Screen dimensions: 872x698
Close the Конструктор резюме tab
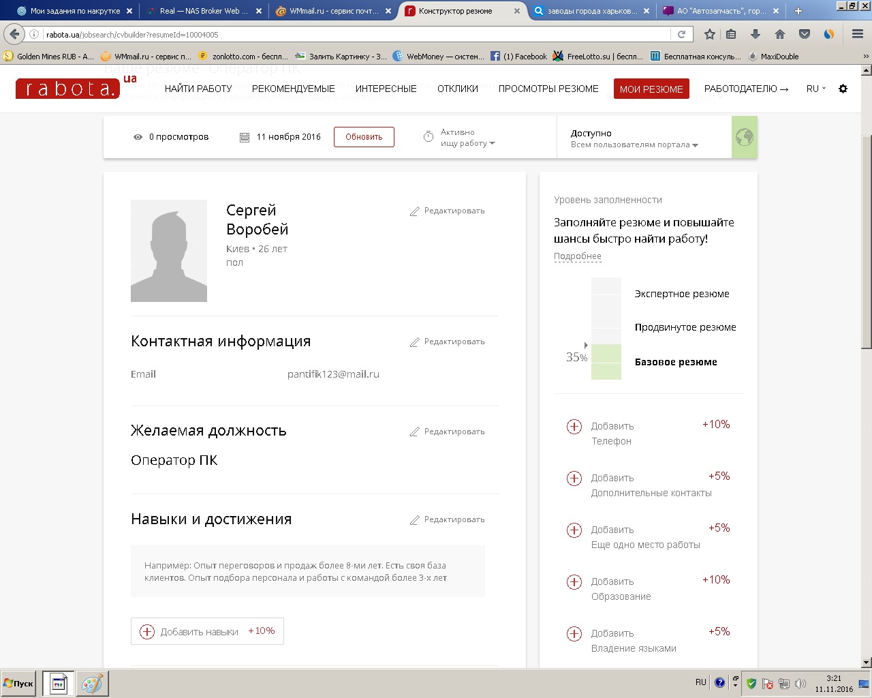[517, 11]
